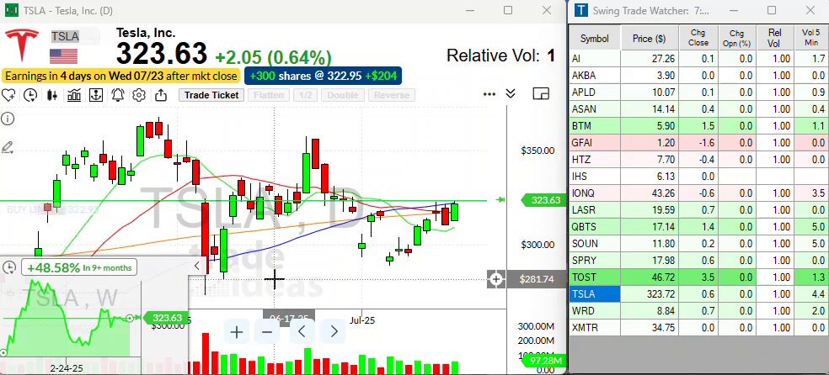Viewport: 829px width, 375px height.
Task: Select the highlighted TSLA row in watcher
Action: (698, 293)
